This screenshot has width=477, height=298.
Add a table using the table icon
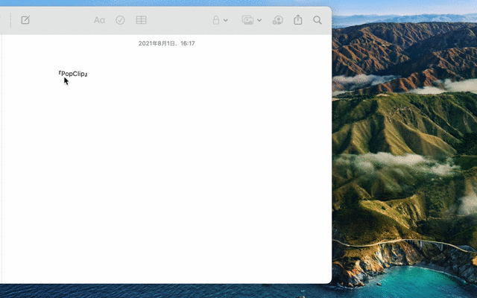coord(141,20)
